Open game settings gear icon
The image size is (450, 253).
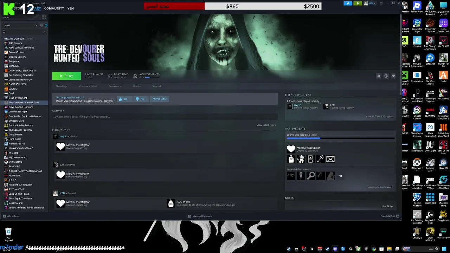tap(379, 76)
